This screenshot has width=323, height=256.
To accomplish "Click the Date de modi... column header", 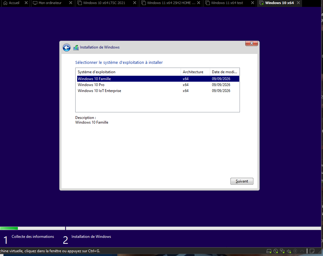I will click(225, 72).
